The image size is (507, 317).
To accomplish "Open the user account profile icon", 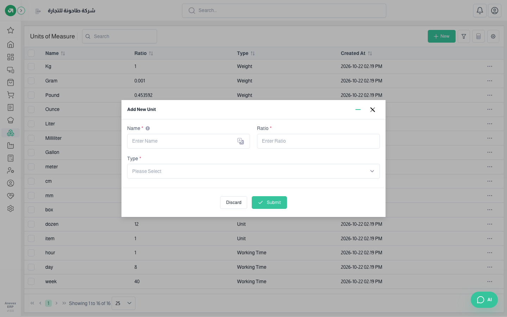I will (495, 11).
